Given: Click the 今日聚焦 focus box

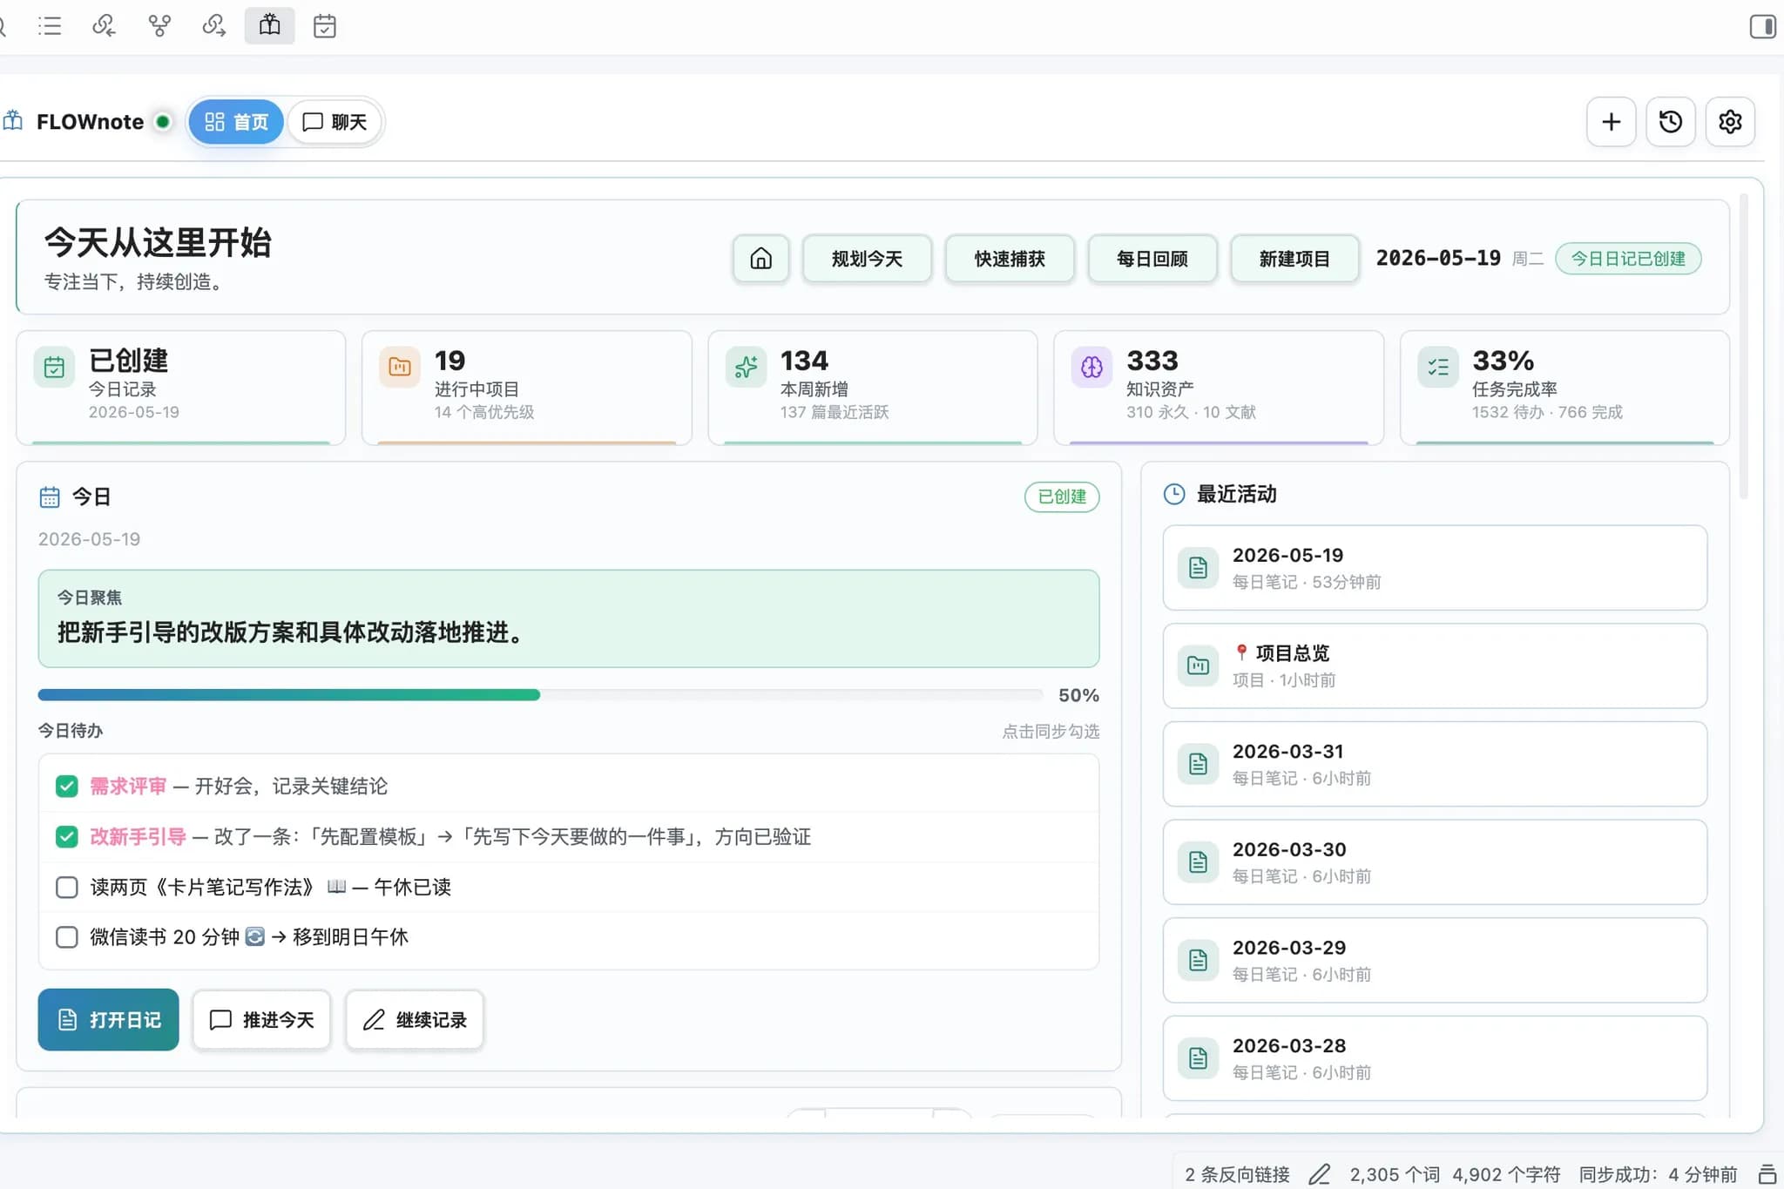Looking at the screenshot, I should (x=569, y=618).
